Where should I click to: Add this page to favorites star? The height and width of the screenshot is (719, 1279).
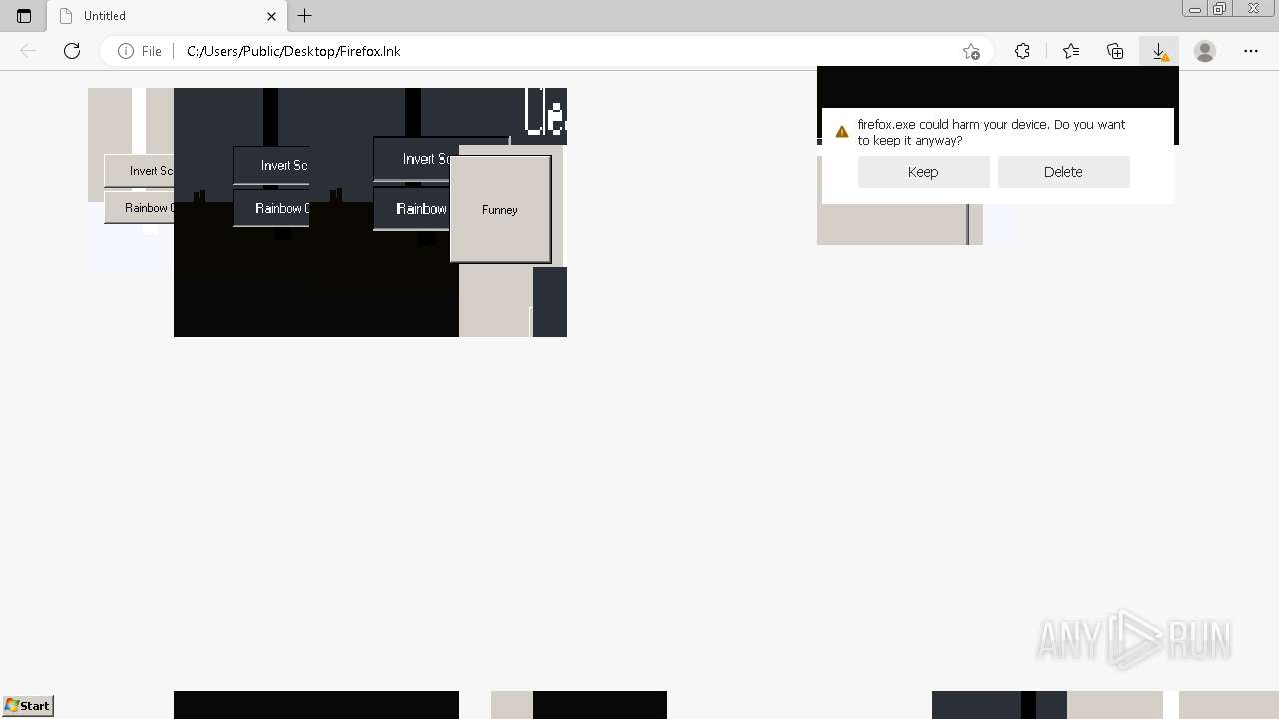[971, 51]
